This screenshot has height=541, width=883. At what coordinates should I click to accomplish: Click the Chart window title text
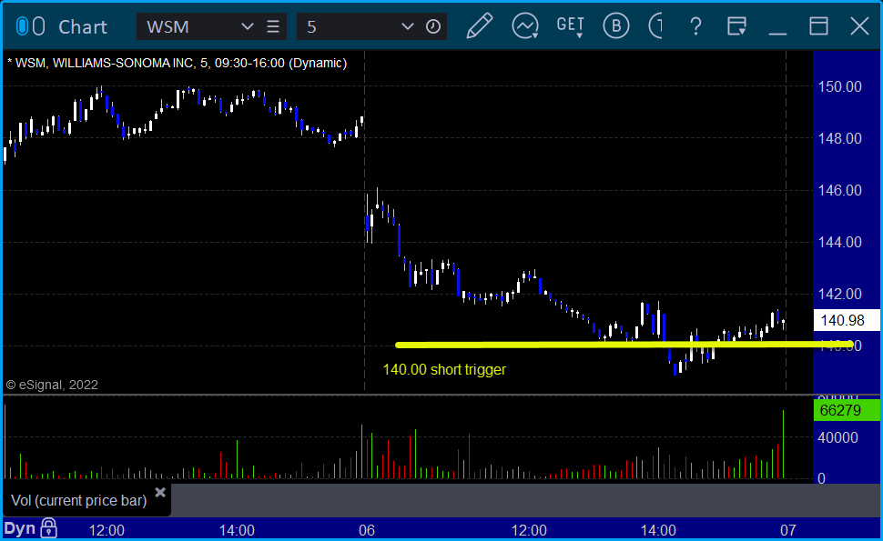click(83, 27)
